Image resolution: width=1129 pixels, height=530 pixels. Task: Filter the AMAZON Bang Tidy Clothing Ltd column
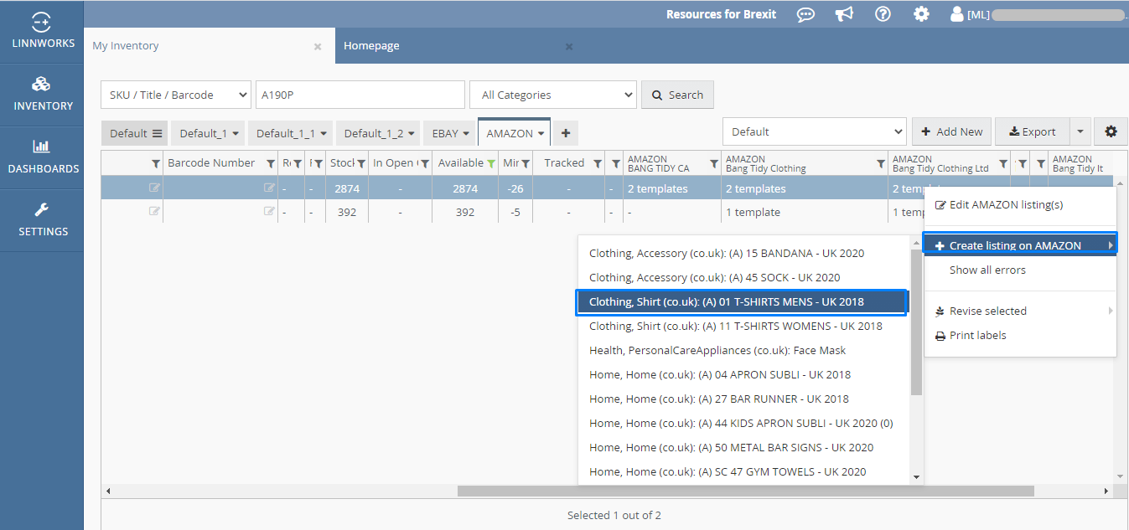(x=1003, y=163)
